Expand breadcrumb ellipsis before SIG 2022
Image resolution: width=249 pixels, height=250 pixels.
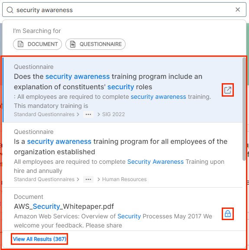(88, 114)
